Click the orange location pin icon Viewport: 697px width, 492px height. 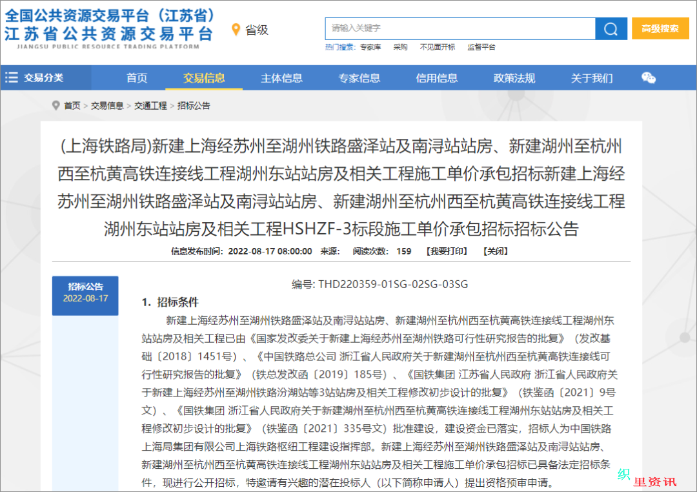pyautogui.click(x=236, y=30)
